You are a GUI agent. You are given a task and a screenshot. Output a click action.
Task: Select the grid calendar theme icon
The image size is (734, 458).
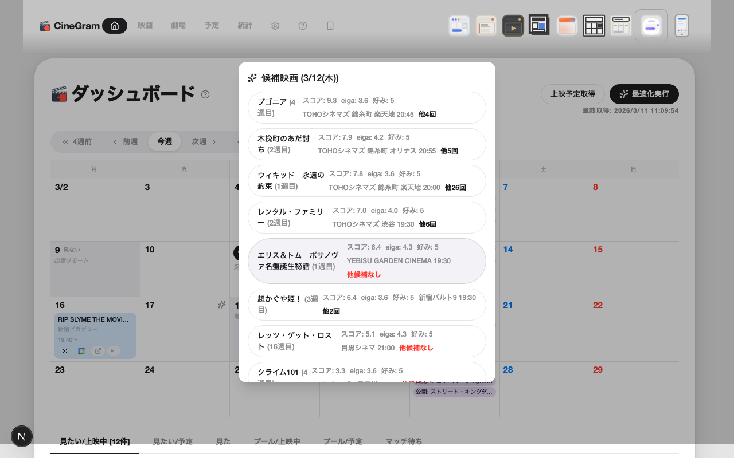point(594,25)
